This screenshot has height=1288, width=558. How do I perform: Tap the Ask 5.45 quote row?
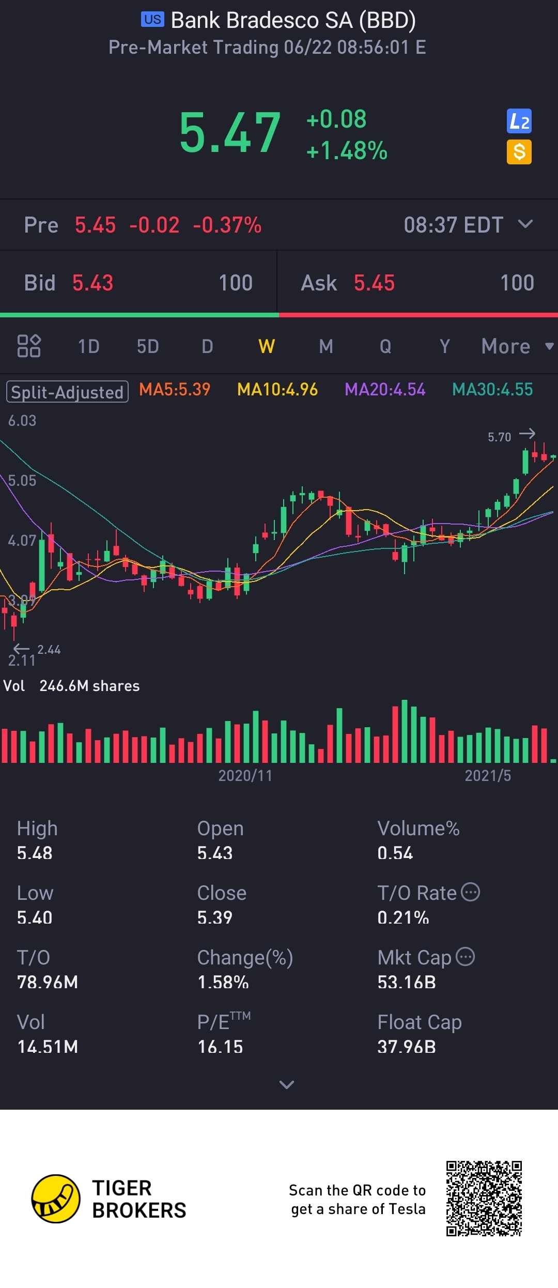point(417,283)
